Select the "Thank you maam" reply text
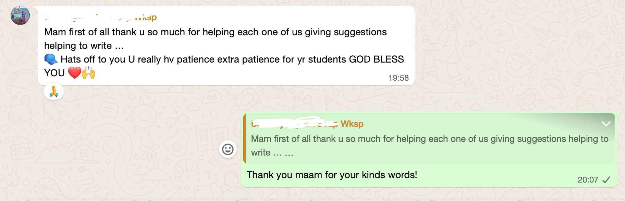The image size is (625, 201). pos(332,175)
